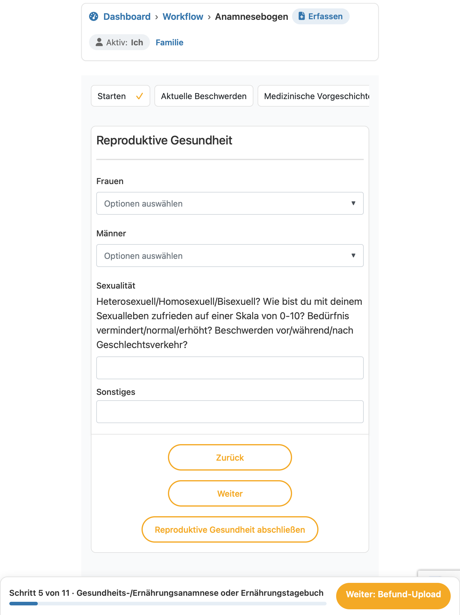The image size is (460, 615).
Task: Go to the Dashboard breadcrumb link
Action: [127, 17]
